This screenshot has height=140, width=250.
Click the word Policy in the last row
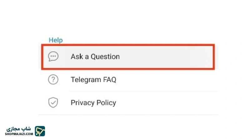106,103
